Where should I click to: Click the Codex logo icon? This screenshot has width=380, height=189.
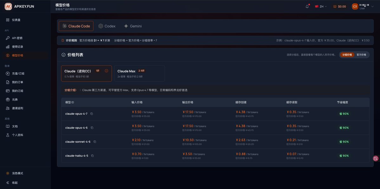(100, 26)
